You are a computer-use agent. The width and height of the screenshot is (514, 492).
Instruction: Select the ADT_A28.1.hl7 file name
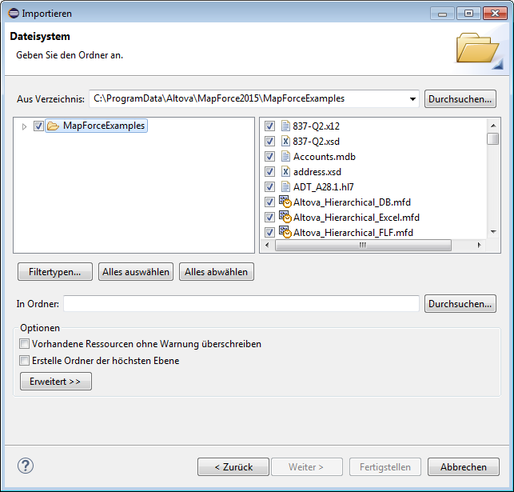click(323, 187)
